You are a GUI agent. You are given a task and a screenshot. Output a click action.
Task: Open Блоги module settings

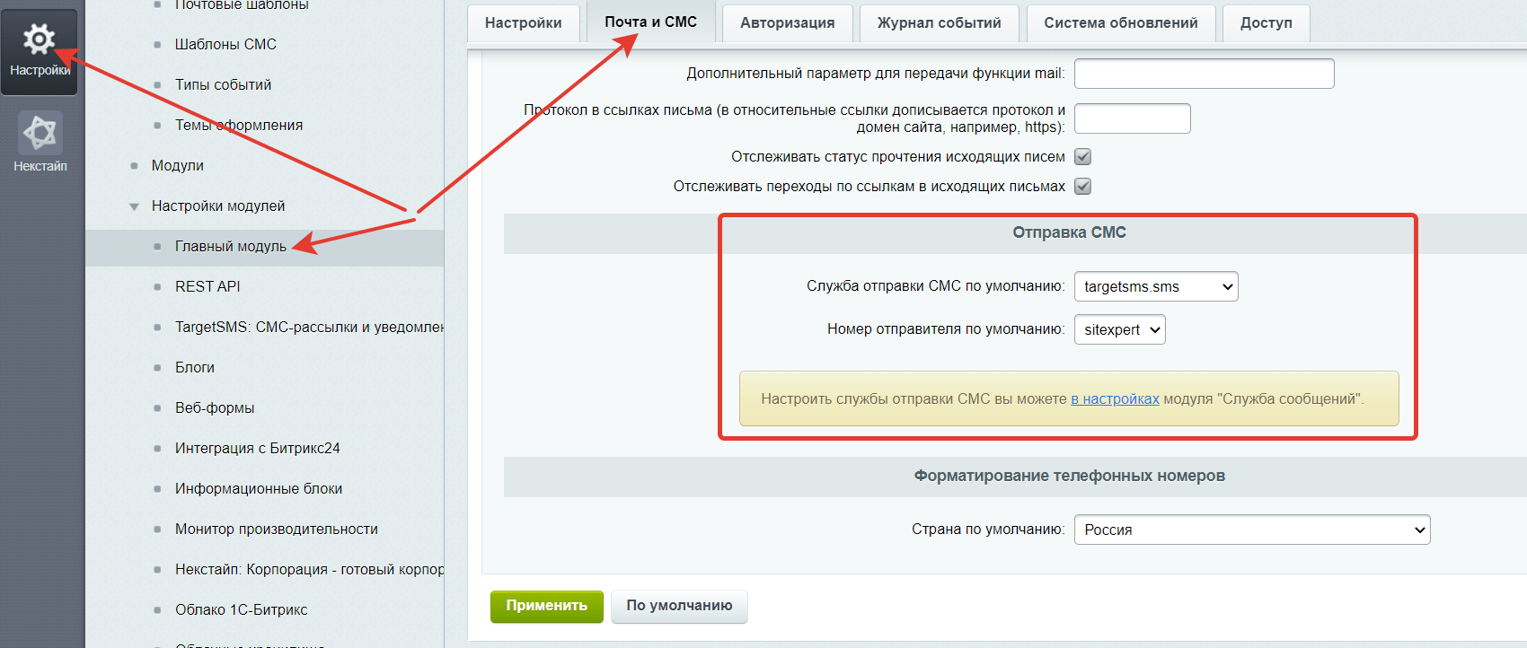[195, 367]
